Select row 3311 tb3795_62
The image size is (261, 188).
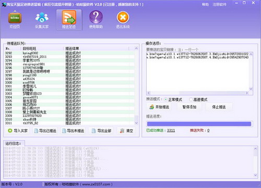click(x=69, y=123)
